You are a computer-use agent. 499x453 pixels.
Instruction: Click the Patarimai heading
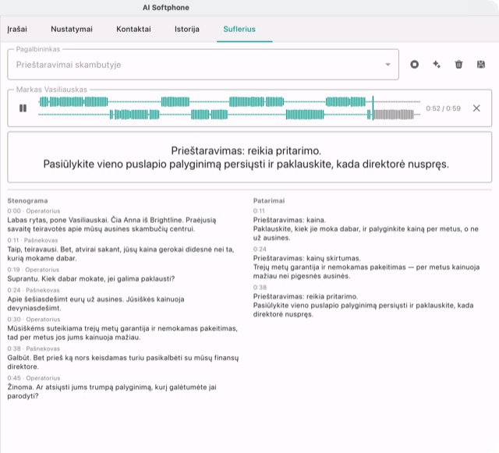click(269, 201)
